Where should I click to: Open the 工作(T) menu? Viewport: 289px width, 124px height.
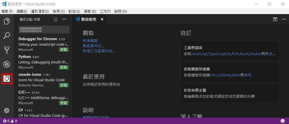105,11
